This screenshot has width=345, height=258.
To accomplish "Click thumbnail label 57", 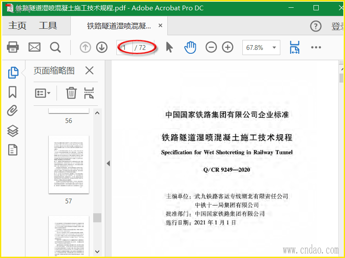I will pyautogui.click(x=69, y=201).
